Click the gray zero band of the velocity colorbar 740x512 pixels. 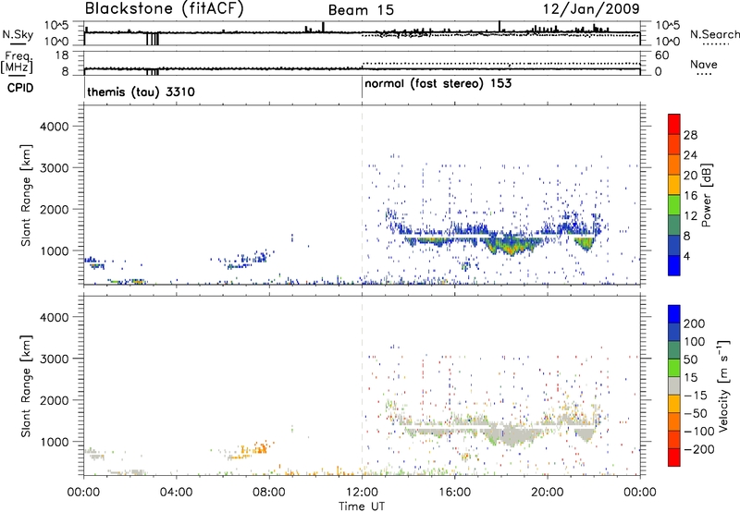674,386
